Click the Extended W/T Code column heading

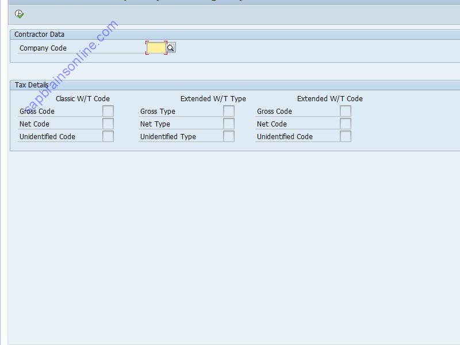329,98
